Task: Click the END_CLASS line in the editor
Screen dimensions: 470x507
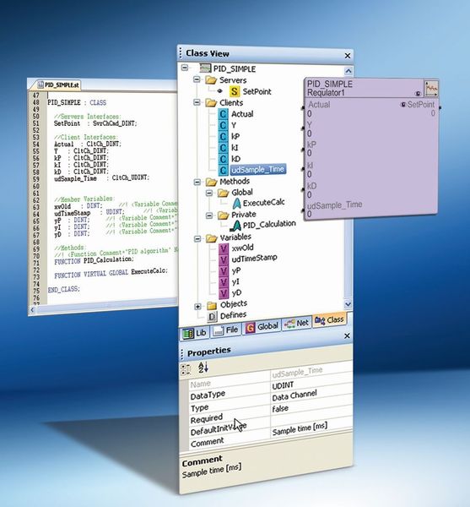Action: 63,289
